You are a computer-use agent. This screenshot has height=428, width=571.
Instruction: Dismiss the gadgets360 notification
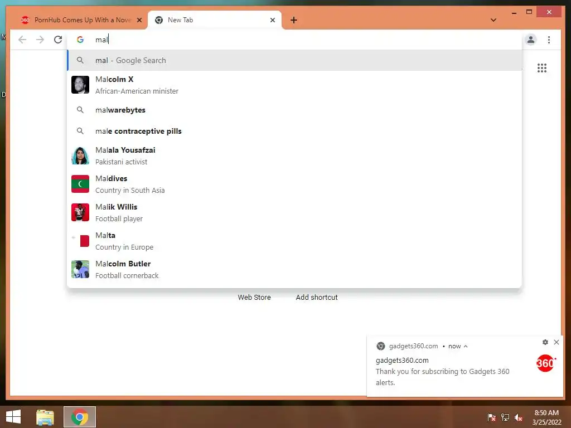coord(557,342)
